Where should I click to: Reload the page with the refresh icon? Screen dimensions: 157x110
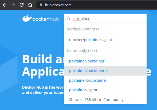point(22,5)
